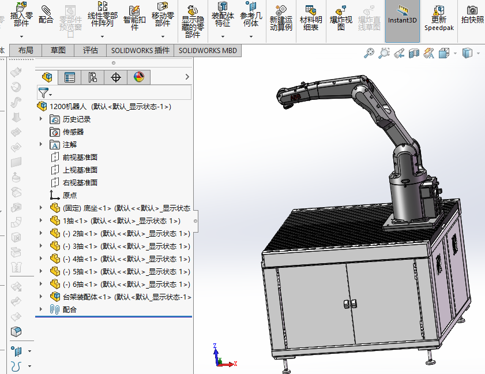Switch to 草图 sketch tab

[x=58, y=50]
